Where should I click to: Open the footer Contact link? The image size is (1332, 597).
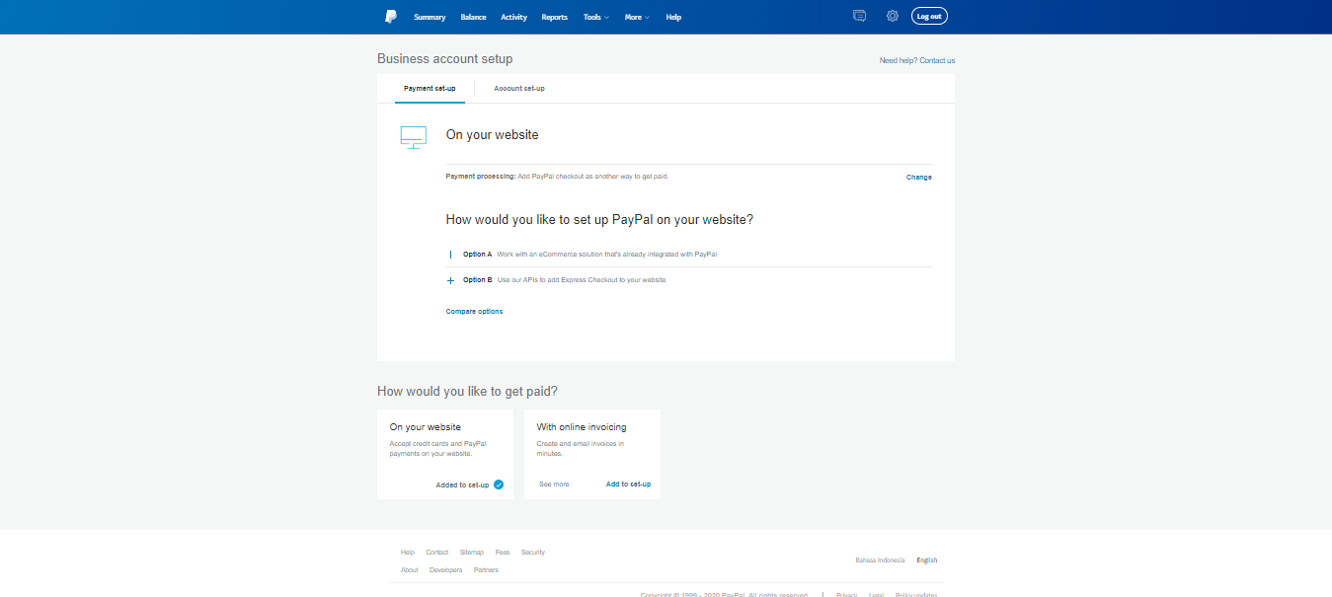[x=437, y=553]
